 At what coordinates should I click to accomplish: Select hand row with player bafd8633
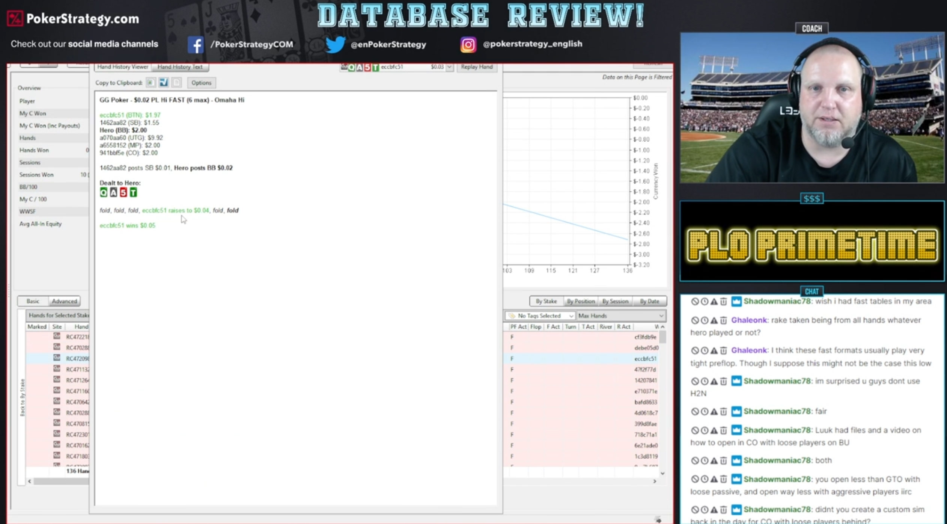(x=581, y=402)
